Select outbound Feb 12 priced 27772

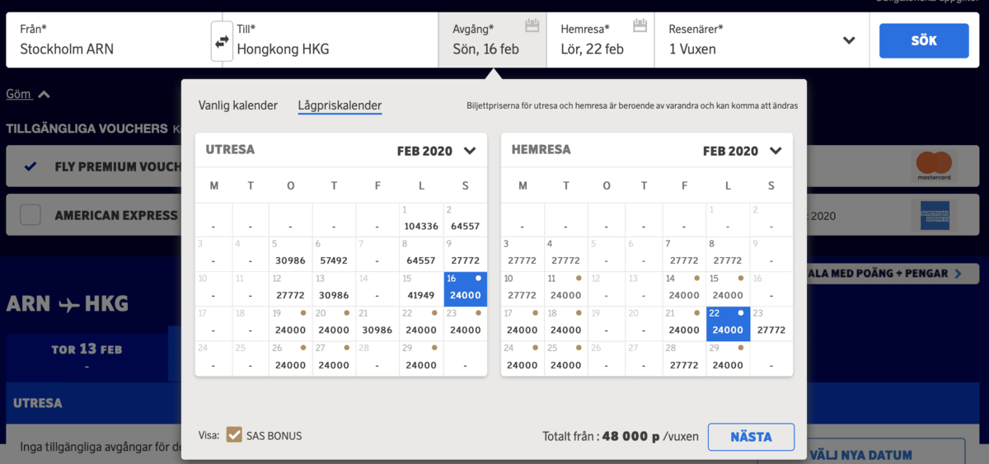[290, 288]
